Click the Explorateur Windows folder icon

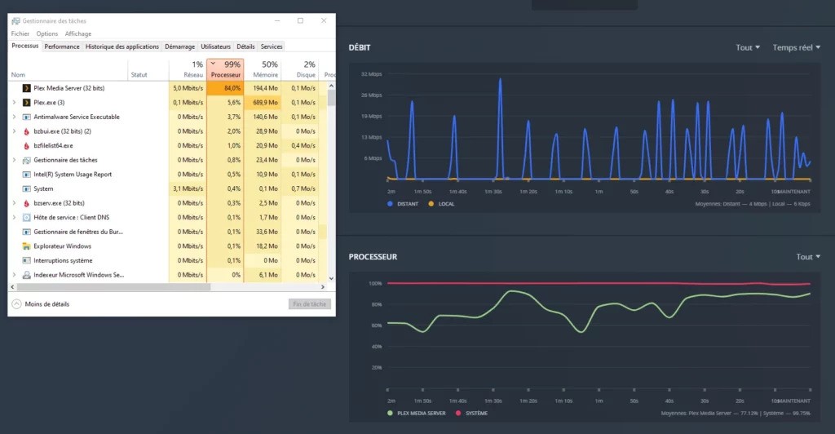(26, 246)
